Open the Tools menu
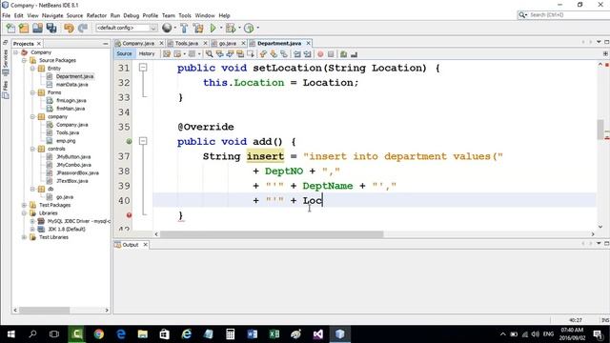The height and width of the screenshot is (343, 610). [x=185, y=15]
